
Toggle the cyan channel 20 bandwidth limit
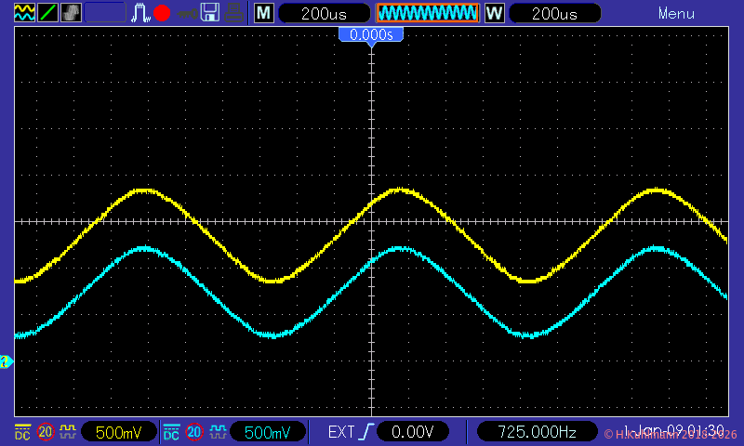194,432
